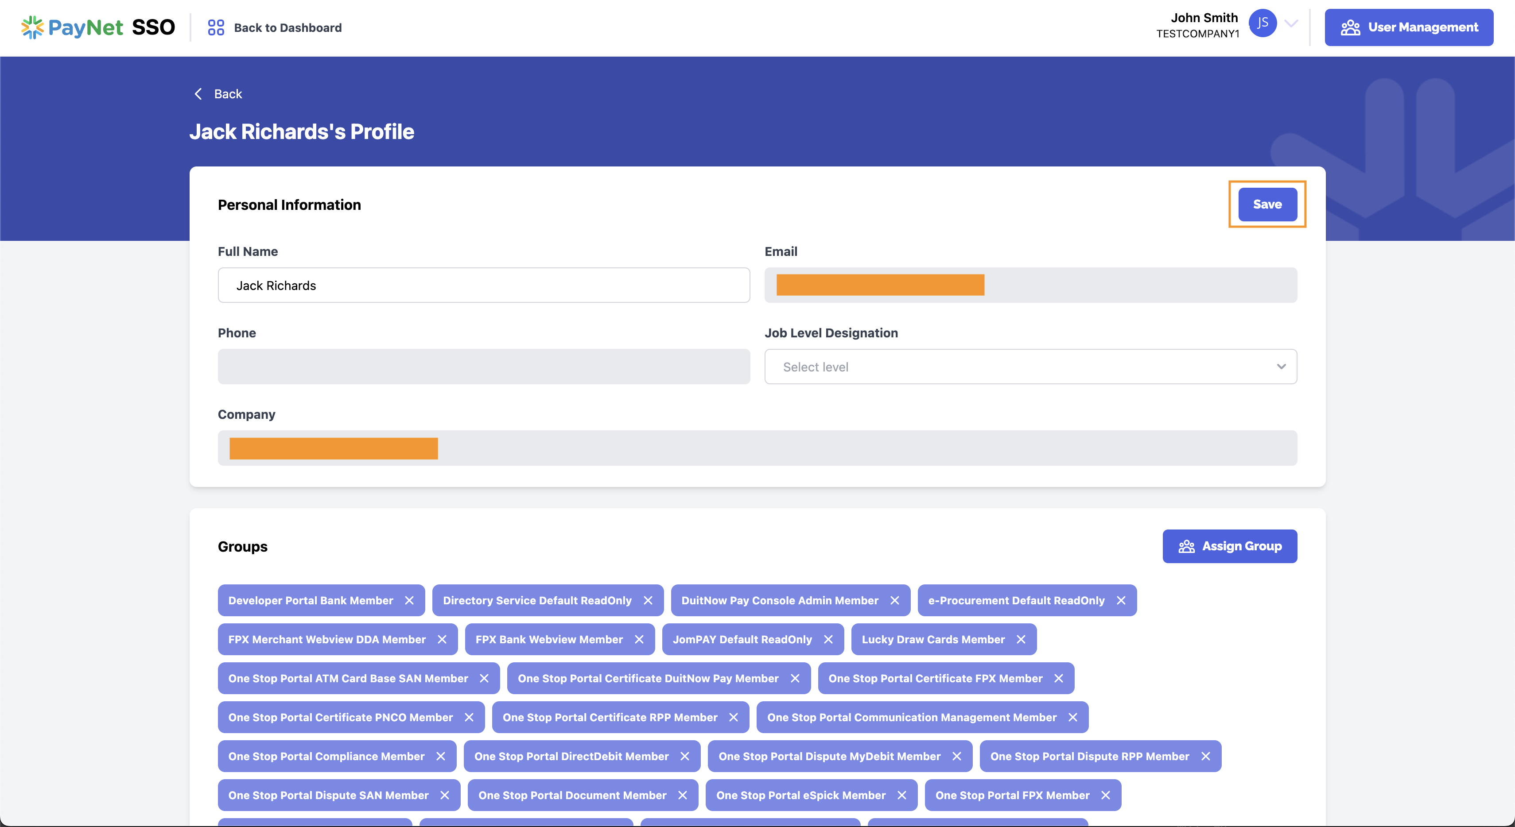Expand the John Smith account menu chevron
The image size is (1515, 827).
tap(1291, 23)
